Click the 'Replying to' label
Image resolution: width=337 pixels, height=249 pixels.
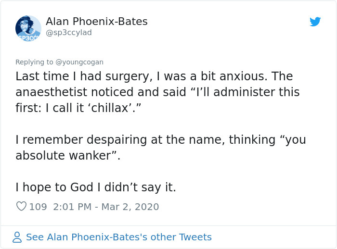(34, 62)
